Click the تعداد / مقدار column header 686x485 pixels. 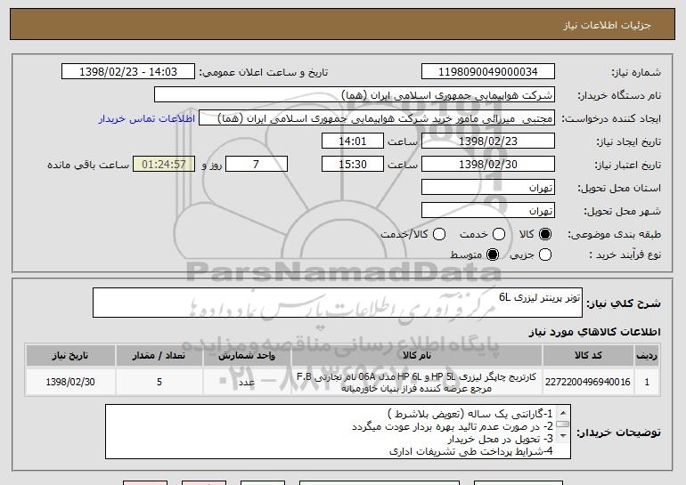coord(159,355)
